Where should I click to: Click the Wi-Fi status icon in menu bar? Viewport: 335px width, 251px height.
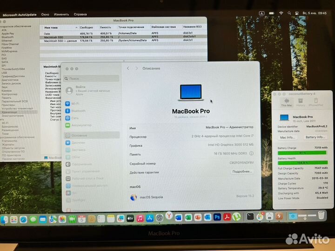click(x=281, y=13)
